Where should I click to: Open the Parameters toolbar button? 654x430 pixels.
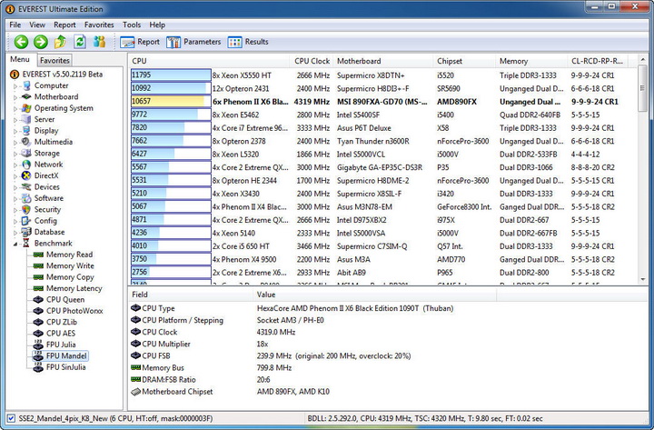point(193,42)
